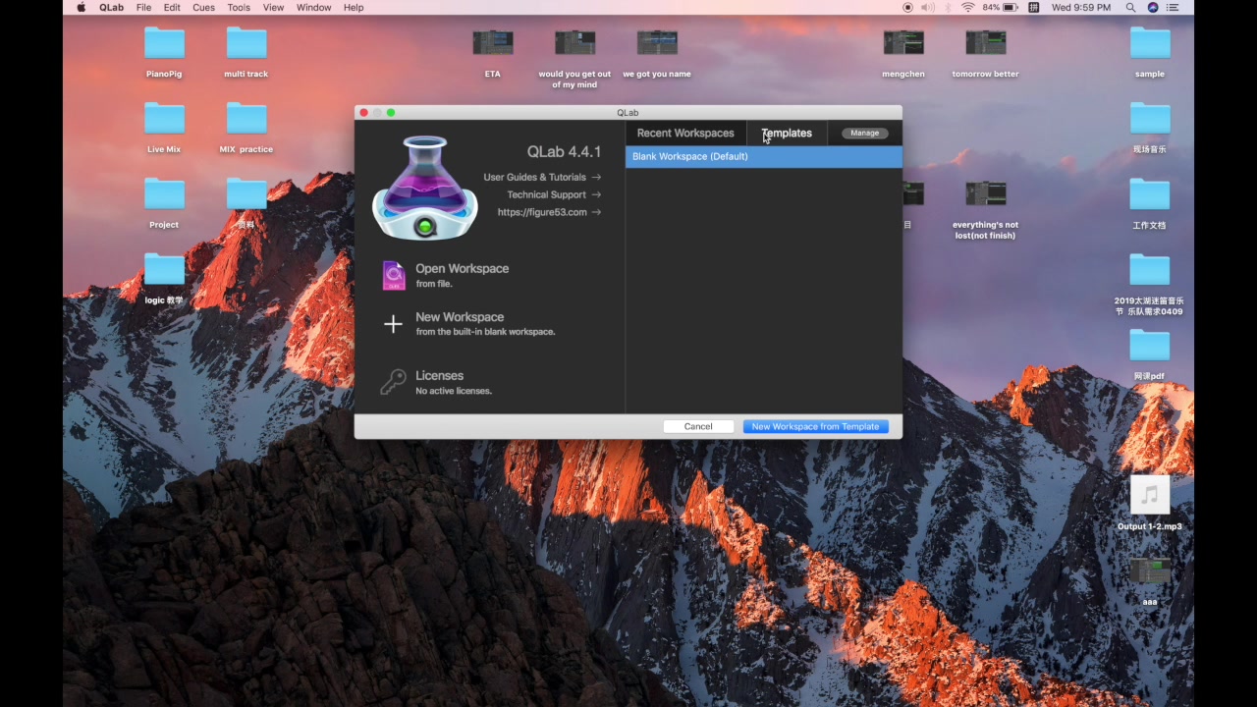This screenshot has width=1257, height=707.
Task: Select the 网课pdf folder icon
Action: 1150,346
